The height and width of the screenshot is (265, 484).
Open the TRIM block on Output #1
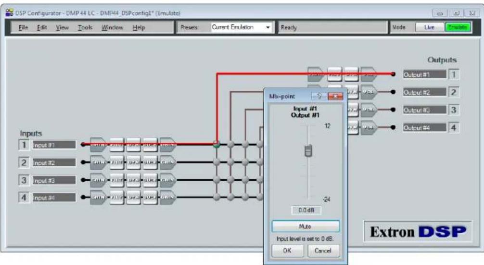pos(315,75)
